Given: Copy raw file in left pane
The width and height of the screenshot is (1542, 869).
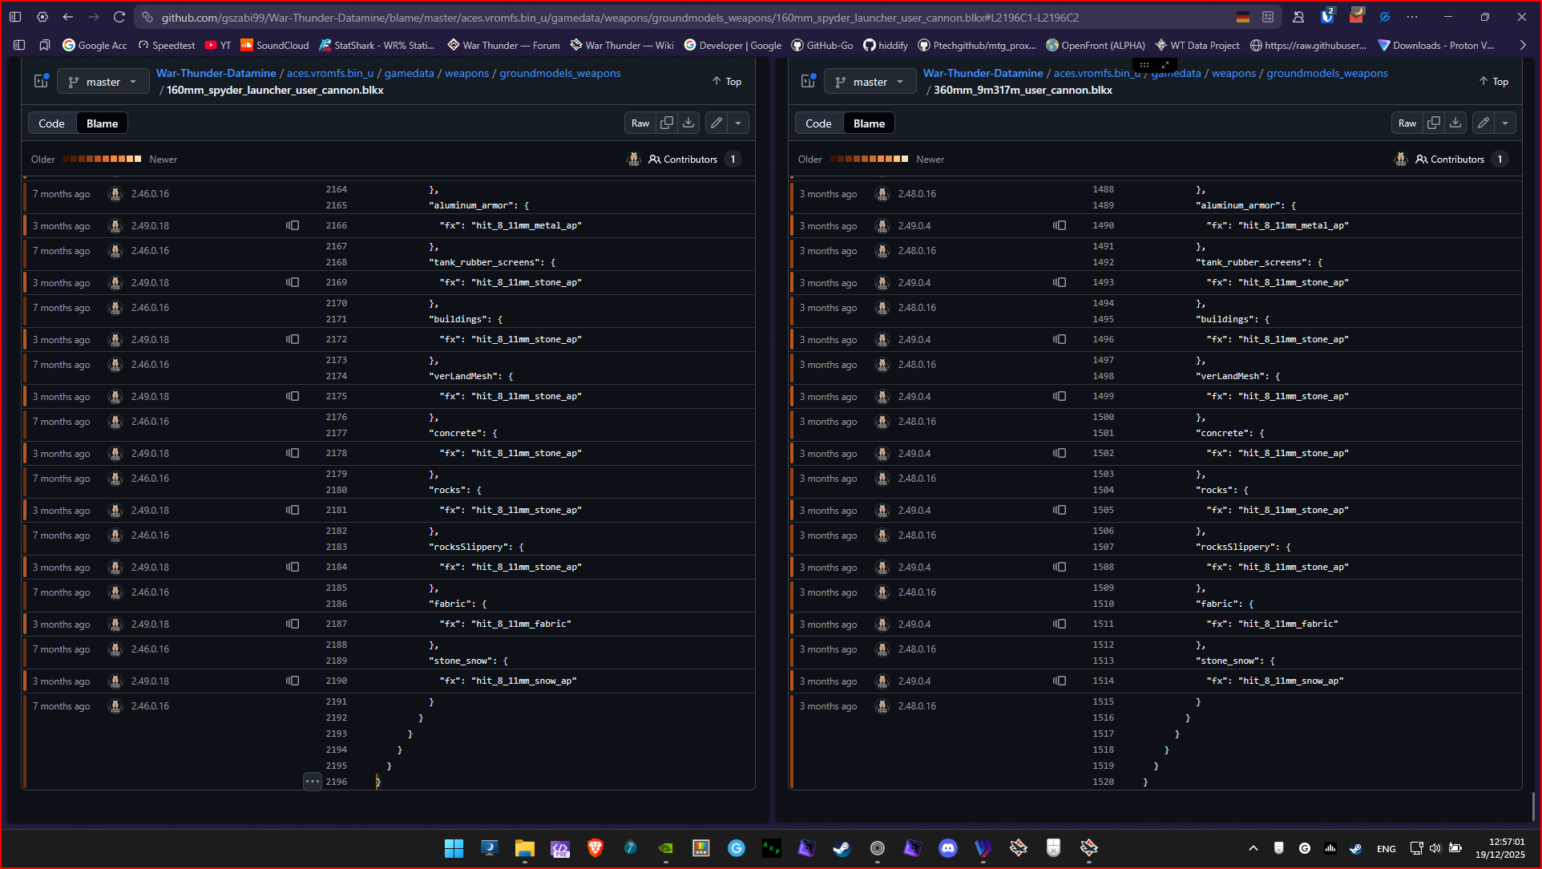Looking at the screenshot, I should click(x=667, y=123).
